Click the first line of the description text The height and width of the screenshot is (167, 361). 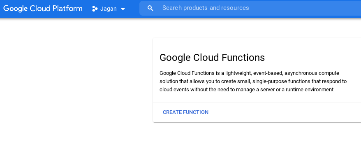click(x=249, y=73)
